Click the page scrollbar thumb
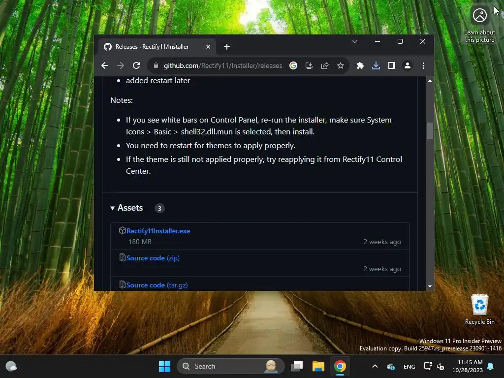This screenshot has width=504, height=378. click(430, 131)
